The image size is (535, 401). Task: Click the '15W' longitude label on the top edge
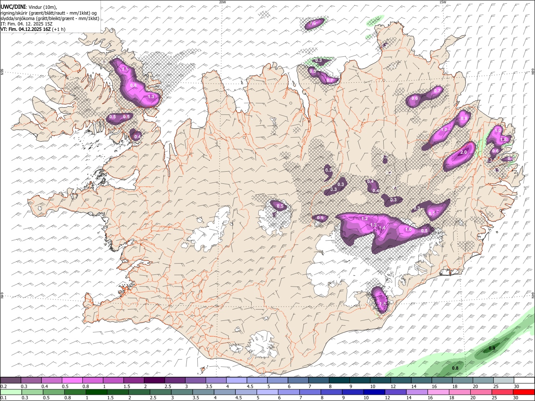click(x=443, y=2)
